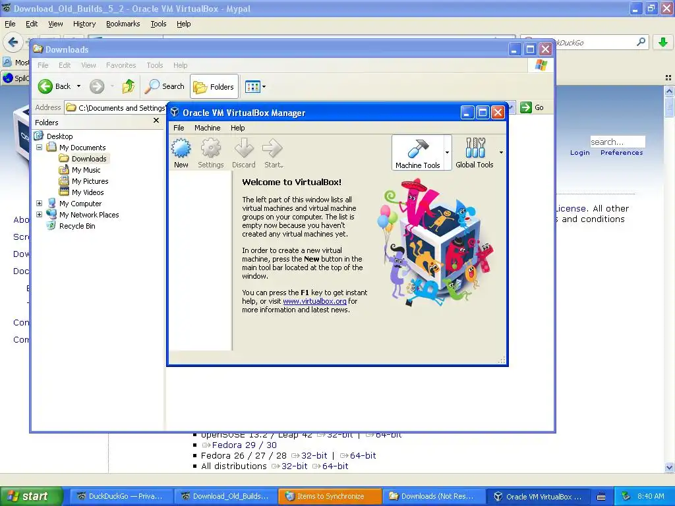The image size is (675, 506).
Task: Select Downloads folder in tree
Action: tap(89, 159)
